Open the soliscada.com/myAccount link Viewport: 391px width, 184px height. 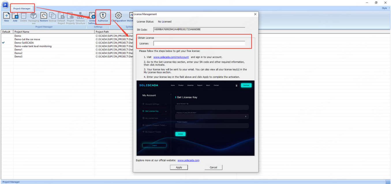171,57
